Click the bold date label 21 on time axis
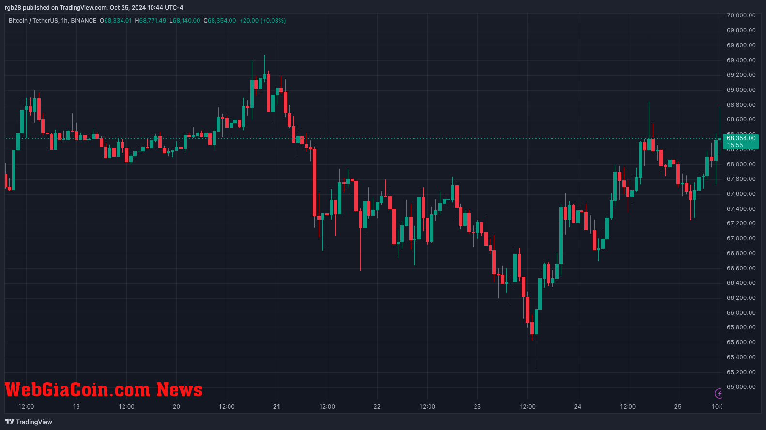This screenshot has height=430, width=766. coord(277,407)
